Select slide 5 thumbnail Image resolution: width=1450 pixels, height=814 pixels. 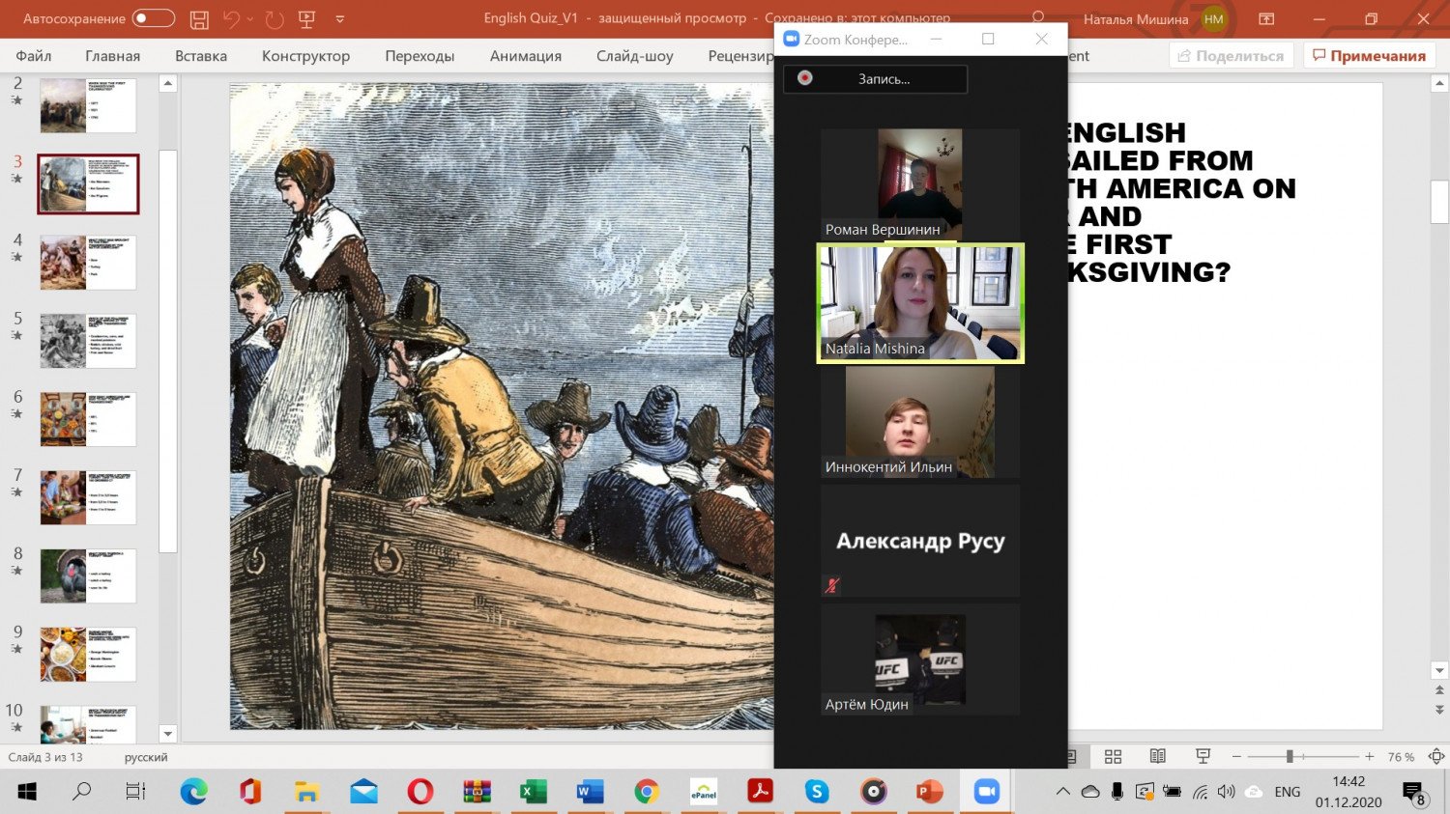88,340
